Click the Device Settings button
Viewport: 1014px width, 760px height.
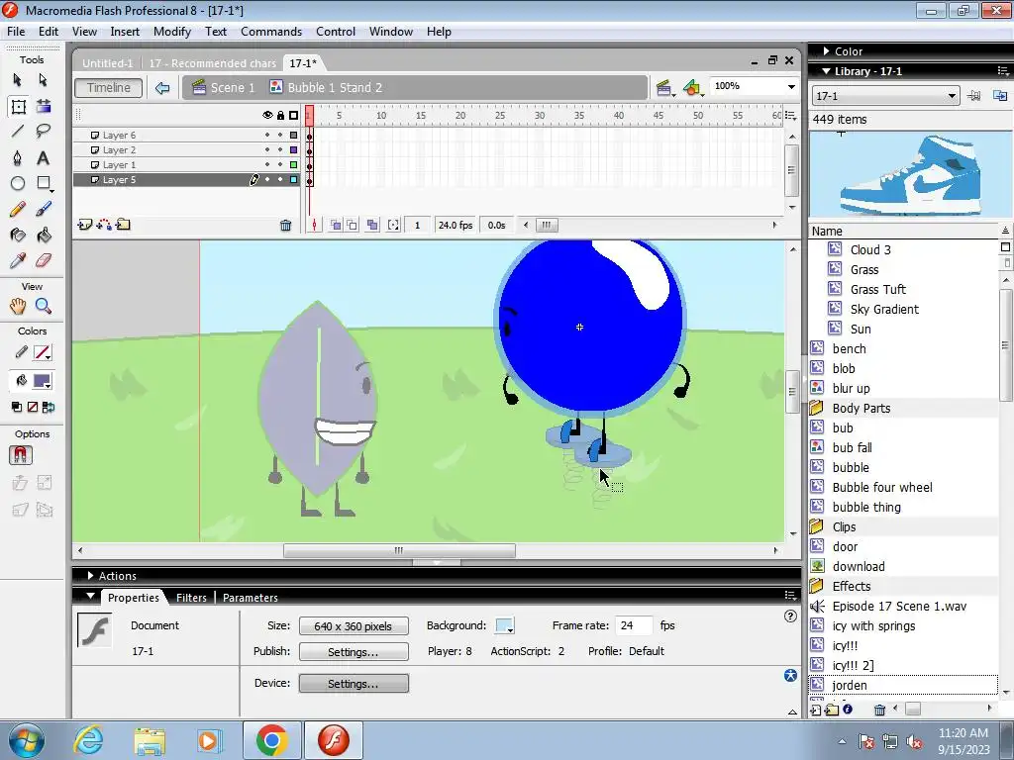click(354, 684)
